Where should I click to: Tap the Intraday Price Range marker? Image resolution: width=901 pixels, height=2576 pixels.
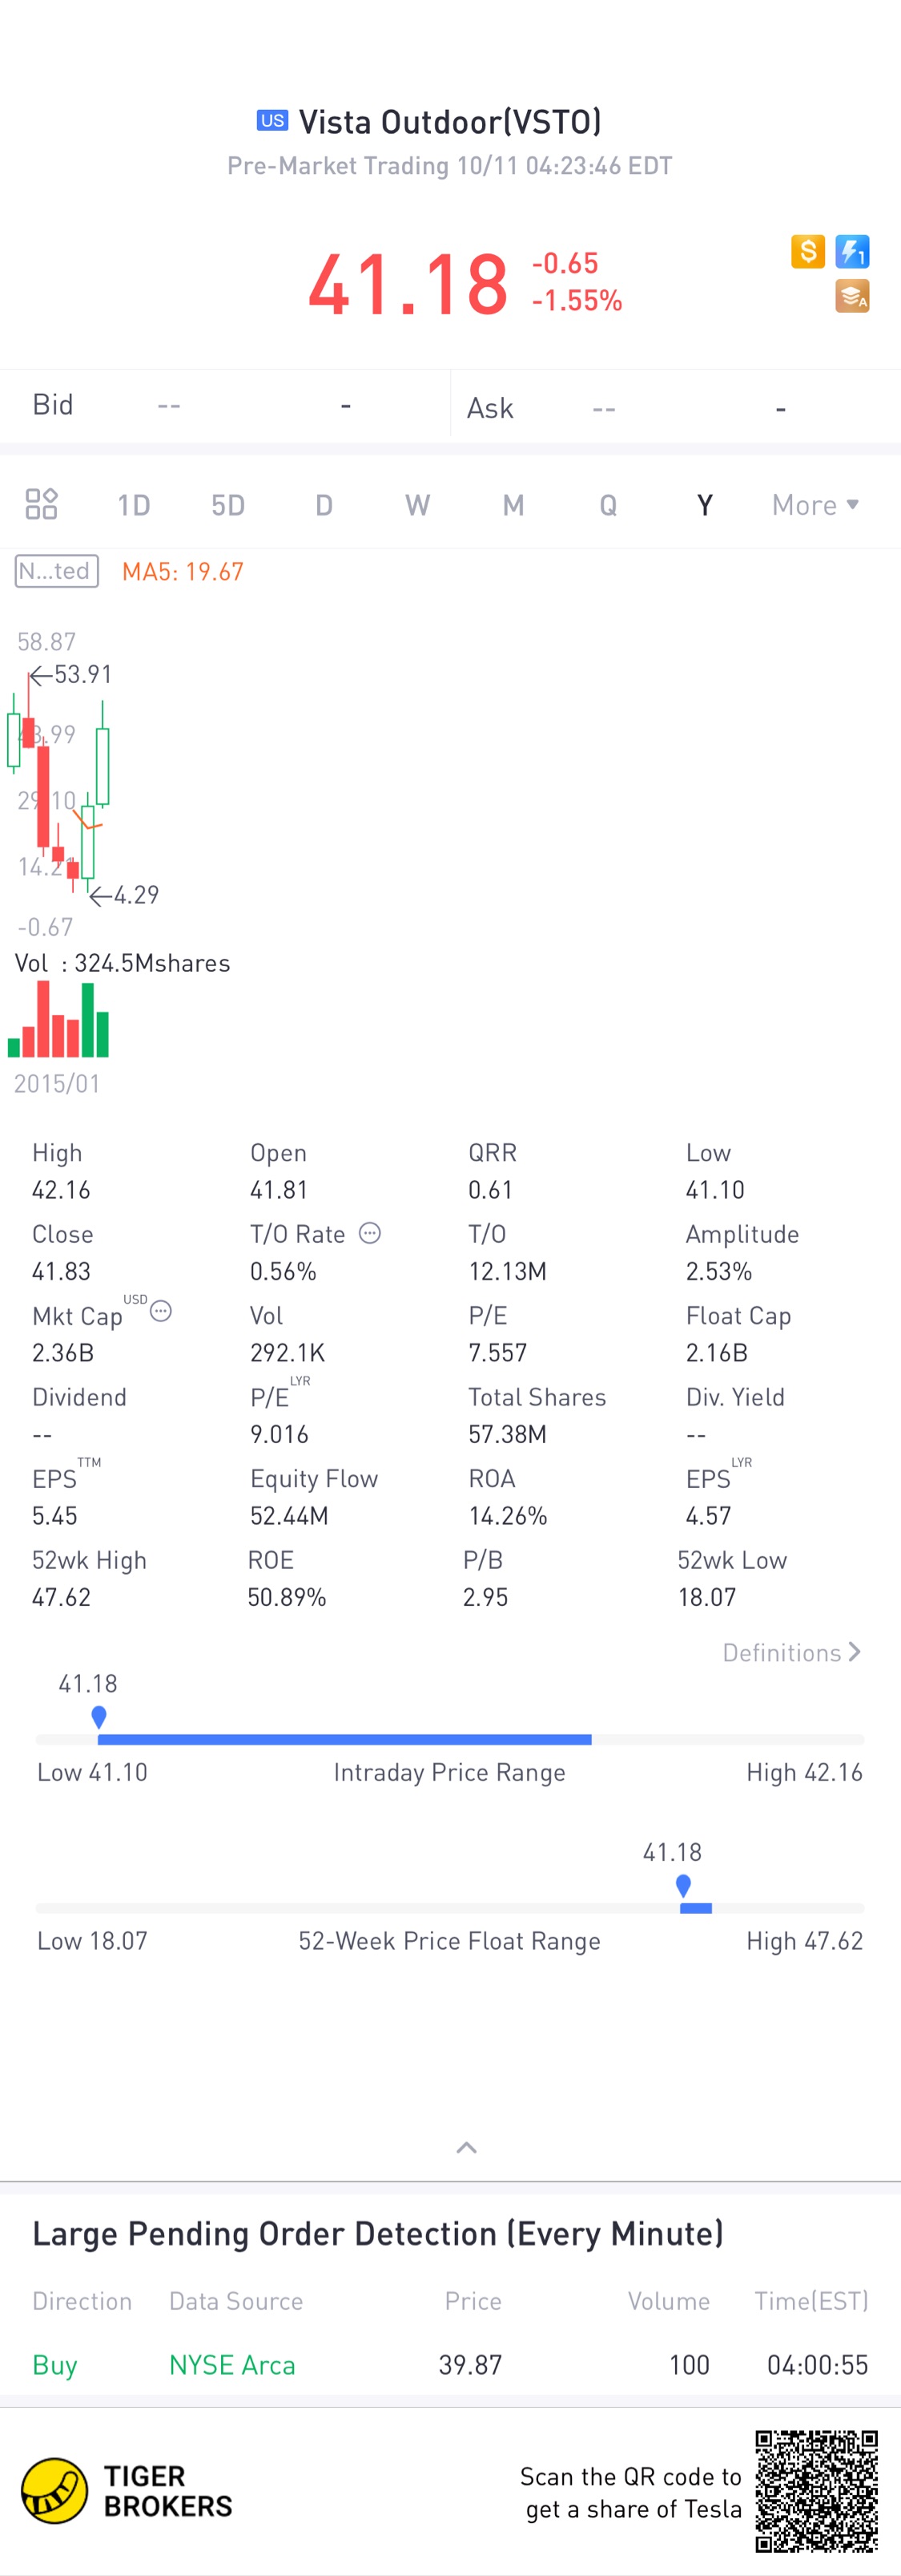tap(99, 1717)
